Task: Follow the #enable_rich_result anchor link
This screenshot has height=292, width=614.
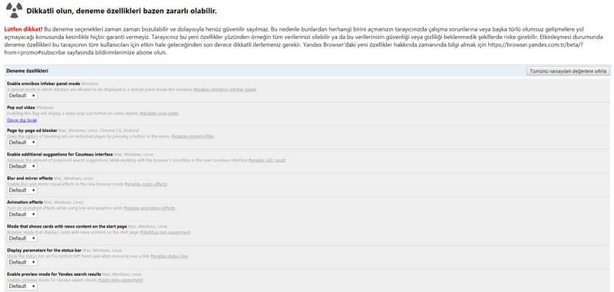Action: point(267,160)
